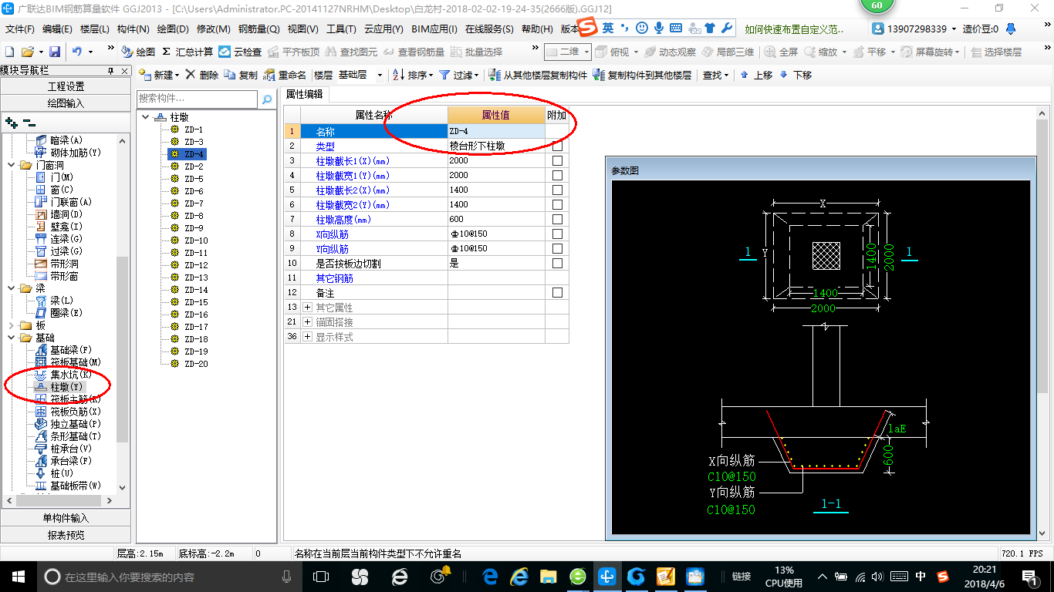1054x592 pixels.
Task: Toggle 附加 checkbox for Y向纵筋 row
Action: click(557, 248)
